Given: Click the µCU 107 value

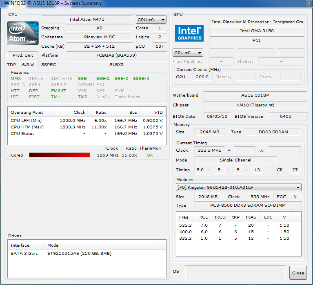Looking at the screenshot, I should pyautogui.click(x=160, y=46).
